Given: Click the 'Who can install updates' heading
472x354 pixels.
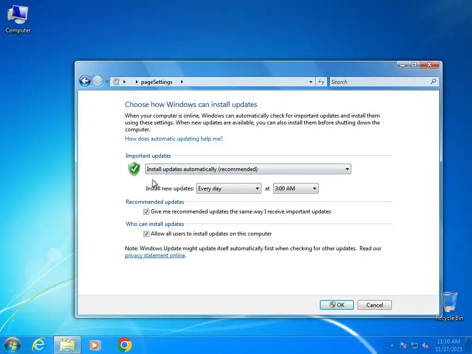Looking at the screenshot, I should (x=155, y=224).
